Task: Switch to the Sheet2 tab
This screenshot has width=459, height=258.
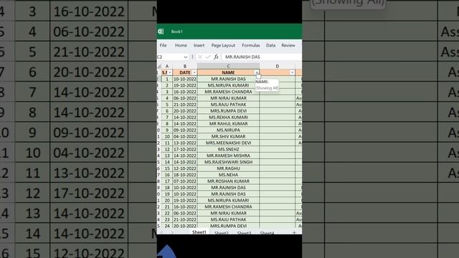Action: (222, 233)
